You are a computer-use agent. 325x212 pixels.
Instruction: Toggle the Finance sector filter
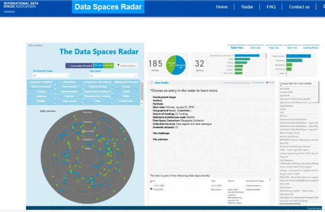click(41, 91)
